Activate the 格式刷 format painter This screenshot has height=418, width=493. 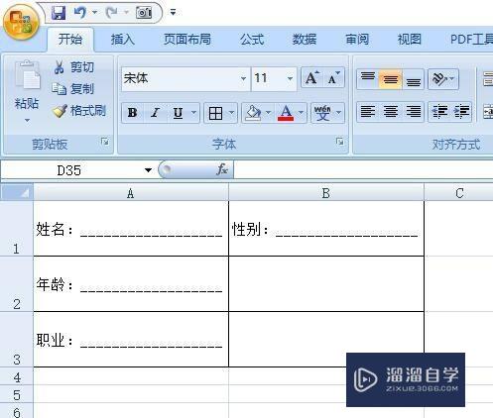(79, 111)
